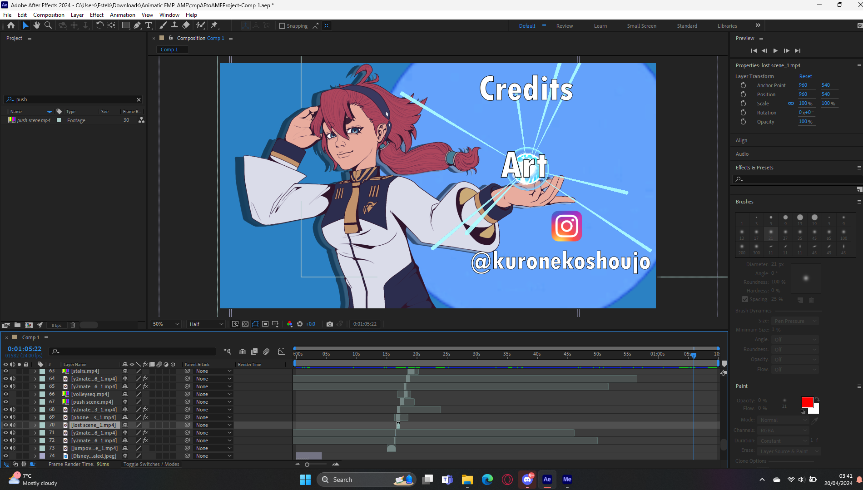Open the Effect menu
Viewport: 863px width, 490px height.
(x=96, y=15)
